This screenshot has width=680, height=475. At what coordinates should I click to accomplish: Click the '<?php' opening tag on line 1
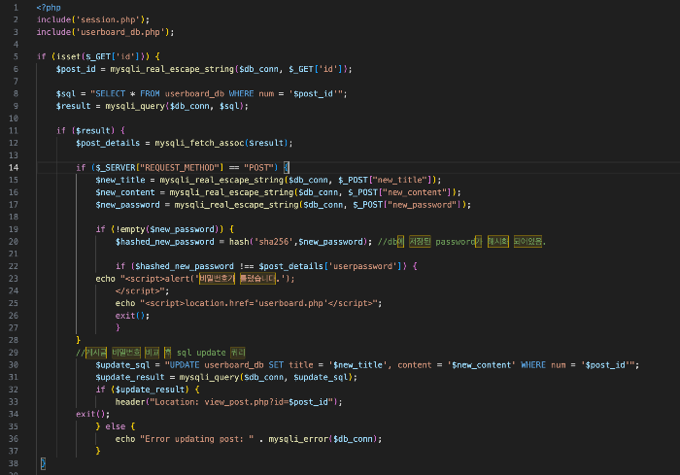[49, 8]
